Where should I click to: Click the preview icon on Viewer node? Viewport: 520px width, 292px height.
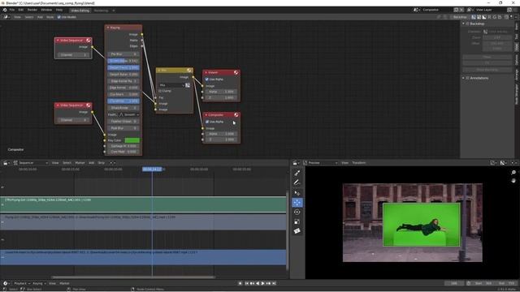[236, 72]
